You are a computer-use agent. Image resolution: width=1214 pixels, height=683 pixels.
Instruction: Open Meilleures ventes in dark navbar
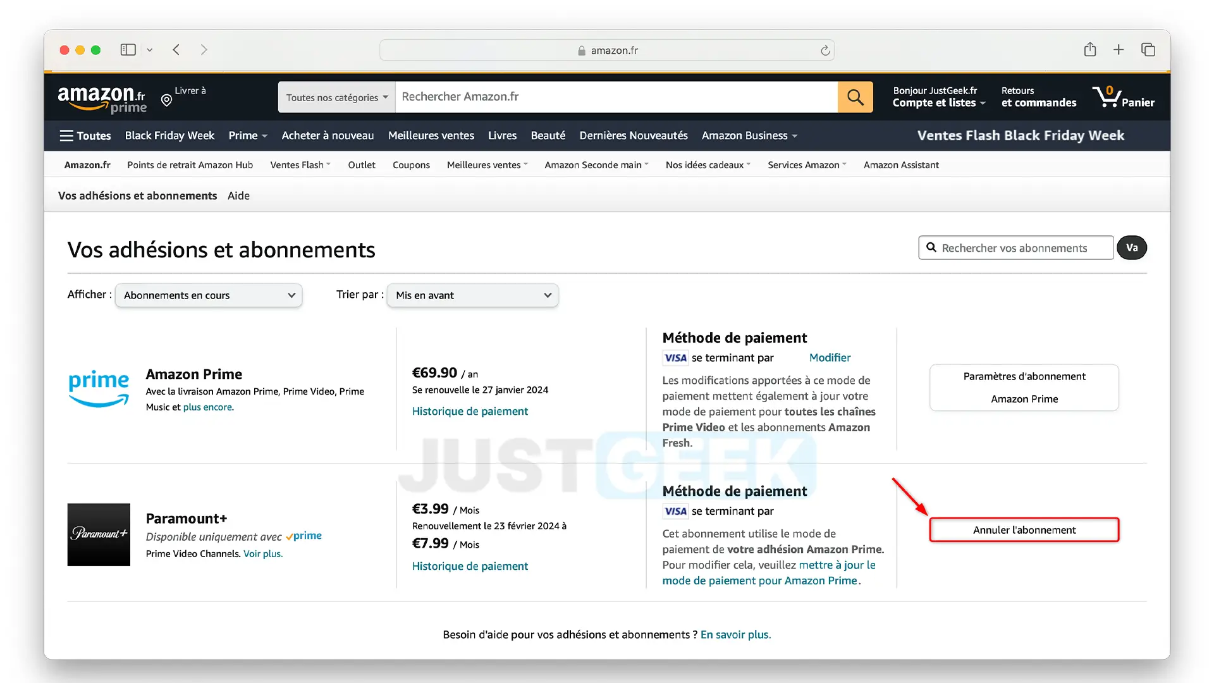click(431, 135)
